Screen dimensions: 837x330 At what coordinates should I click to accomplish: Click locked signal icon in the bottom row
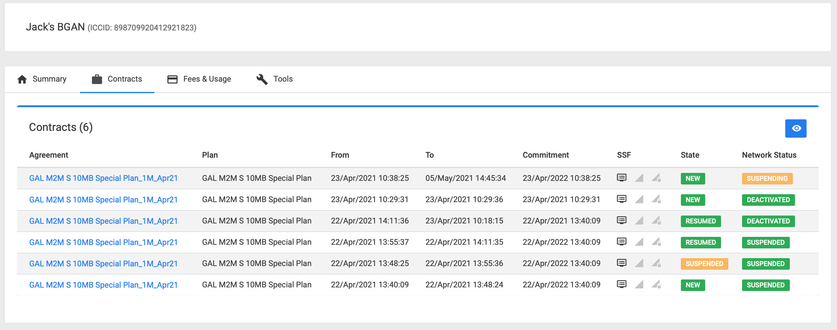(656, 284)
